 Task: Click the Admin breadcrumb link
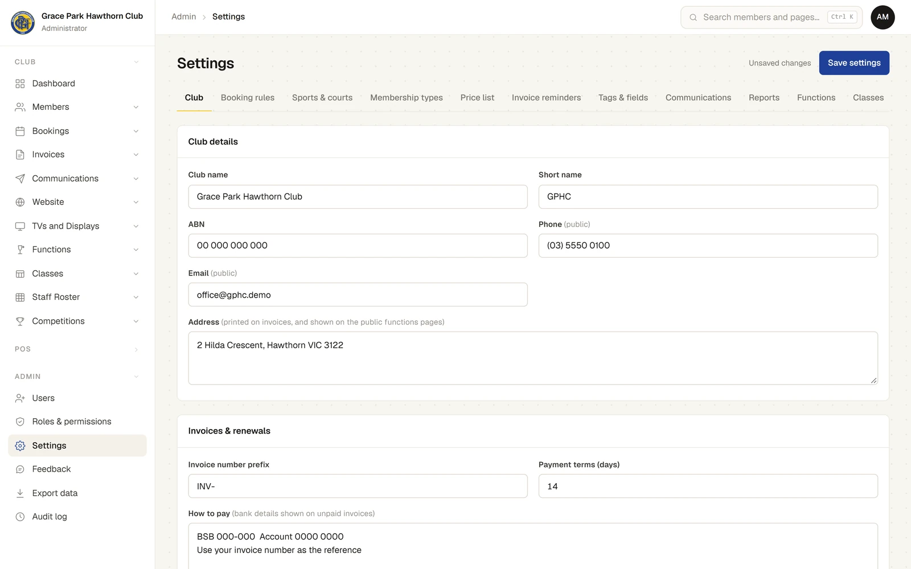(x=183, y=17)
